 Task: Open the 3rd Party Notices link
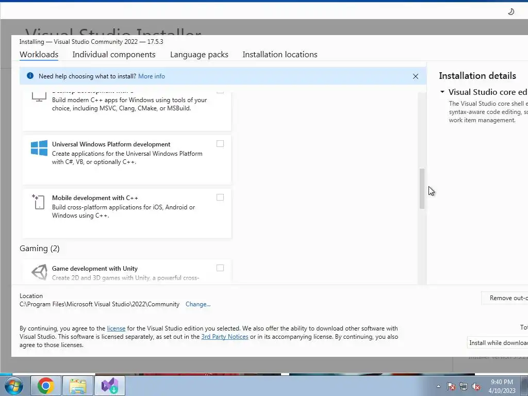pos(225,337)
